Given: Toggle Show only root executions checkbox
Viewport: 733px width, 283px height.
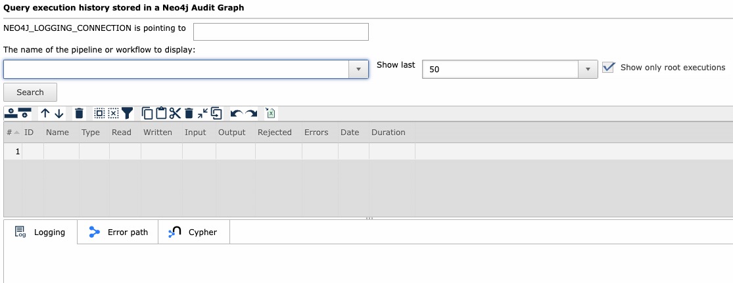Looking at the screenshot, I should click(x=608, y=67).
